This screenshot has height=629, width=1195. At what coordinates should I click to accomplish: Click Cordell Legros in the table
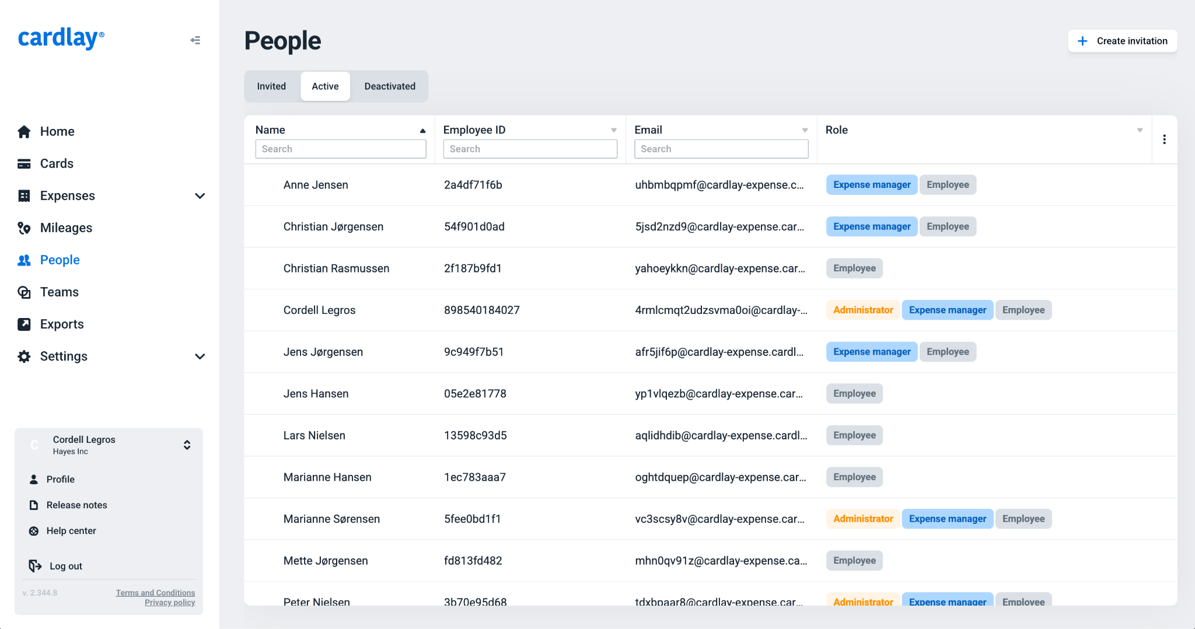[319, 310]
